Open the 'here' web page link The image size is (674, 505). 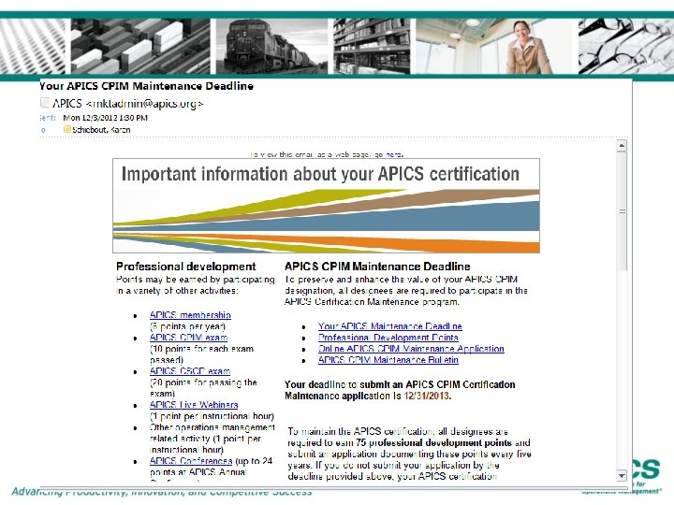click(x=394, y=154)
